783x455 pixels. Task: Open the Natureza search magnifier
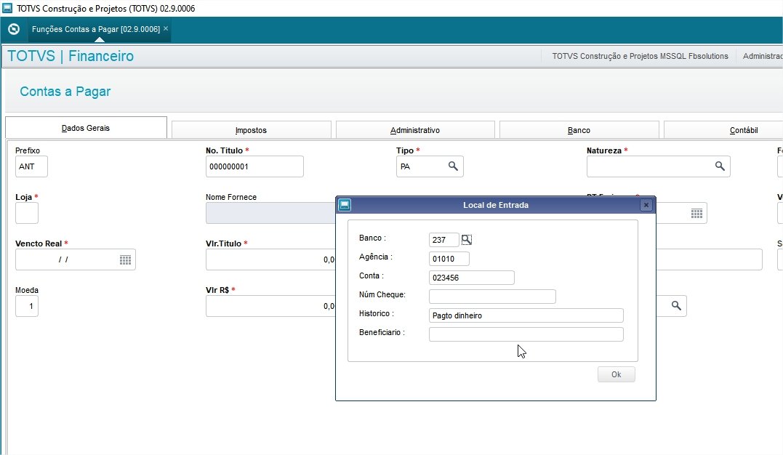point(720,166)
